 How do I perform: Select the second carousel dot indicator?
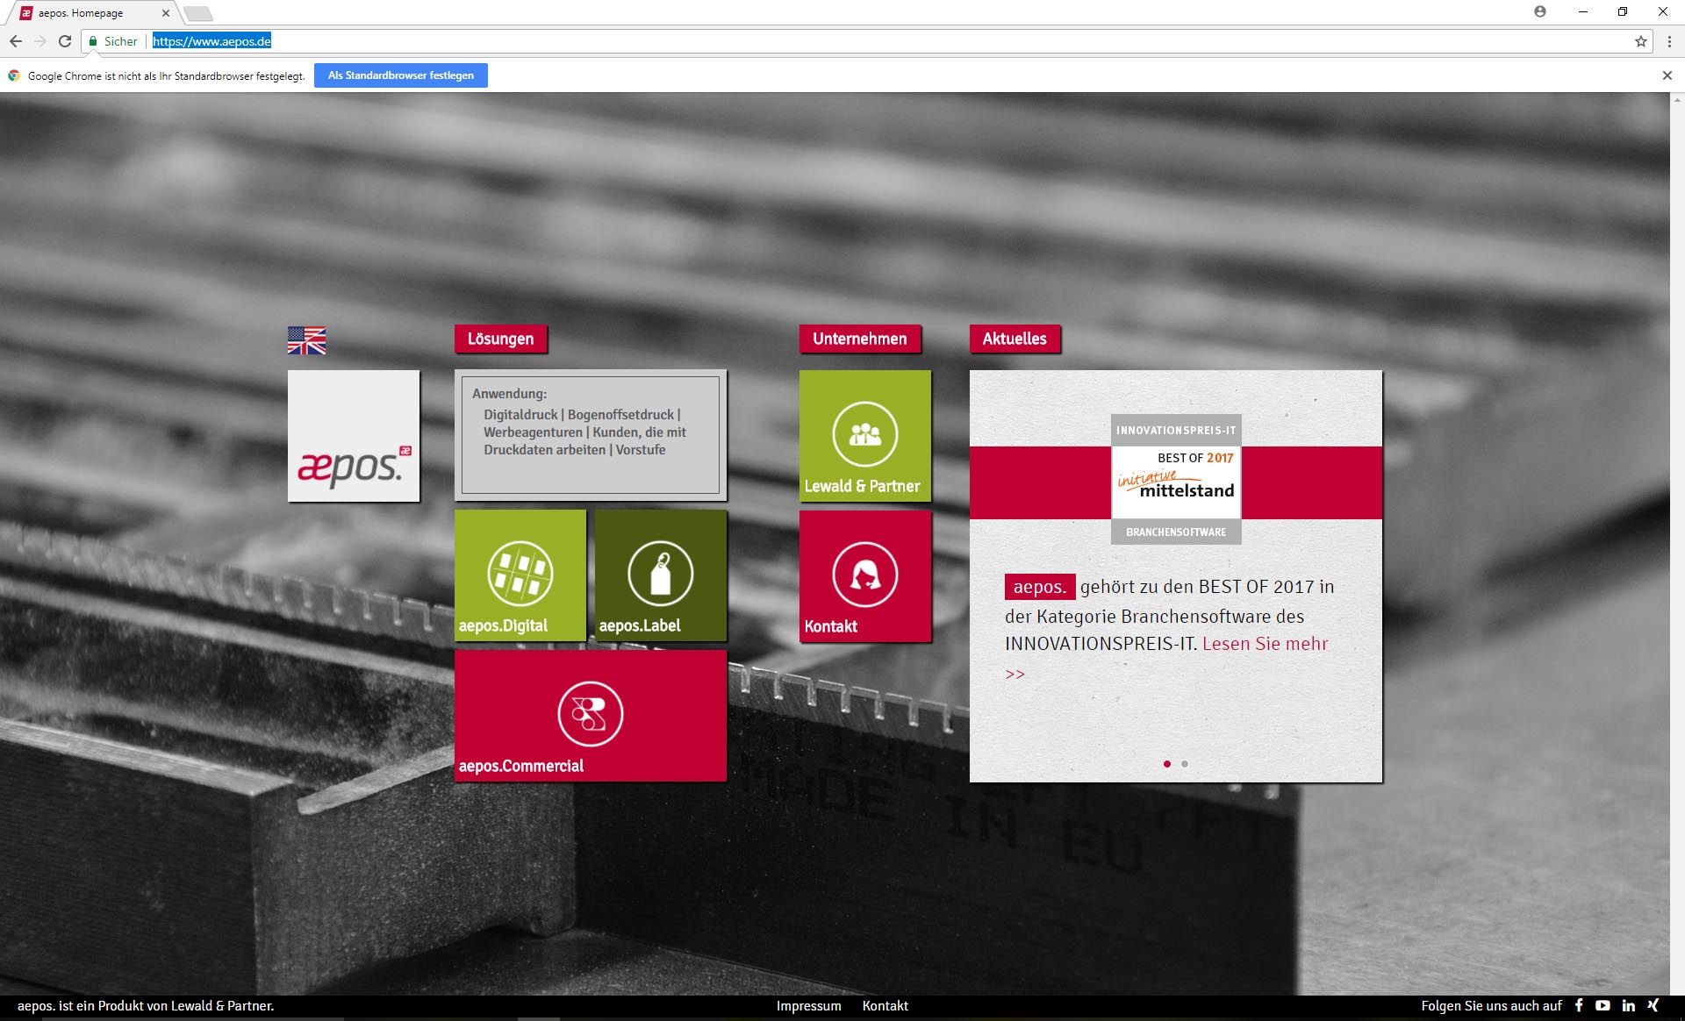tap(1185, 764)
